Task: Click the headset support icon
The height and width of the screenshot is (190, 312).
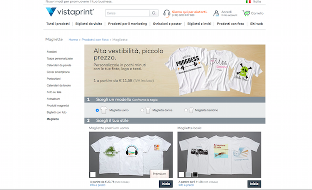Action: click(167, 14)
